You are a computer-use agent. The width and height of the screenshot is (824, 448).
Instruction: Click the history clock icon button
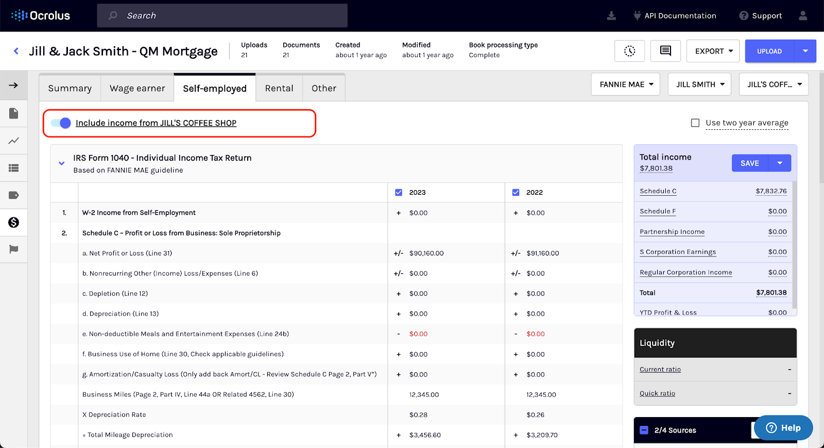click(x=629, y=51)
